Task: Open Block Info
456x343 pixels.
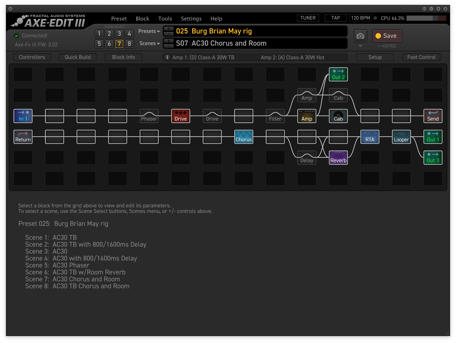Action: pyautogui.click(x=123, y=57)
